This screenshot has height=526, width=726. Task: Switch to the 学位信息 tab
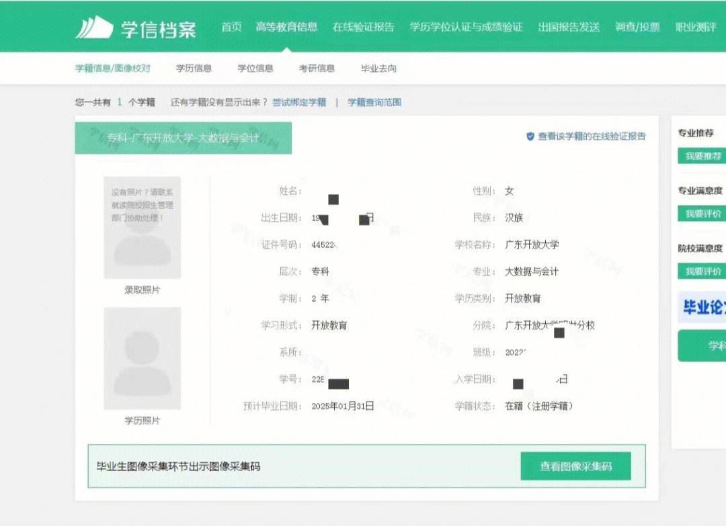[255, 68]
